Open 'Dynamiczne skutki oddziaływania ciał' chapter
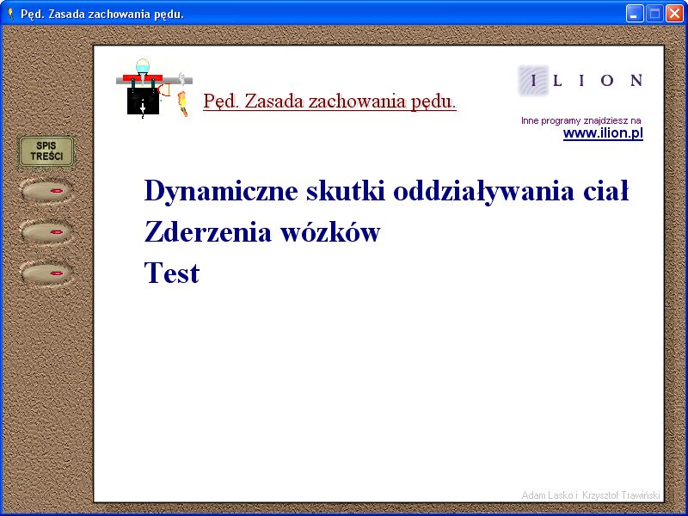 [386, 190]
